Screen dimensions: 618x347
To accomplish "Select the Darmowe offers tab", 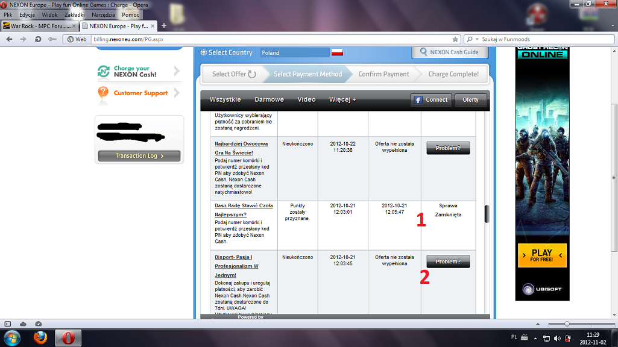I will point(269,99).
